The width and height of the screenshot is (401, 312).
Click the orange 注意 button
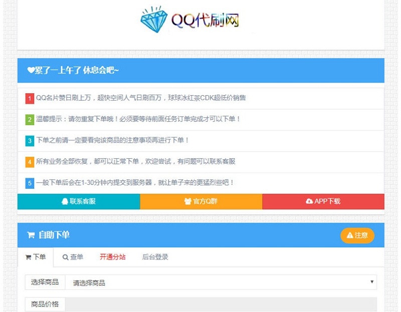click(357, 235)
